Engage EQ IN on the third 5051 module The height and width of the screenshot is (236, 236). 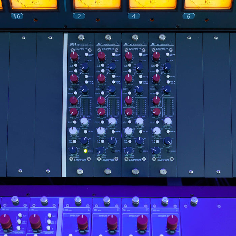click(140, 60)
